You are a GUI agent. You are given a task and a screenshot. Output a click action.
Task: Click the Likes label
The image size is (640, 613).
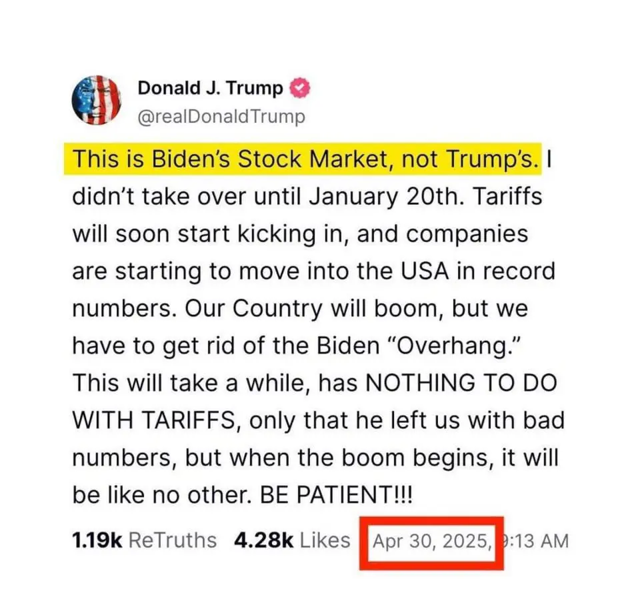click(325, 540)
